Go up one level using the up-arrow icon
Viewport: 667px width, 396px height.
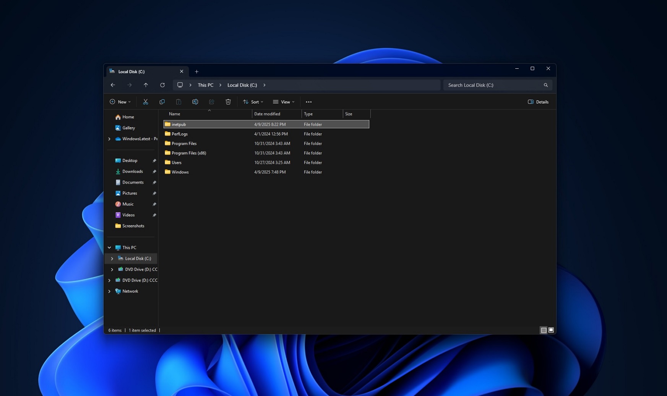(146, 85)
